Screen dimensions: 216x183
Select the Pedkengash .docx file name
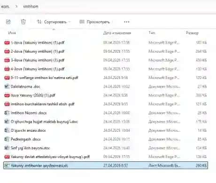click(x=26, y=139)
